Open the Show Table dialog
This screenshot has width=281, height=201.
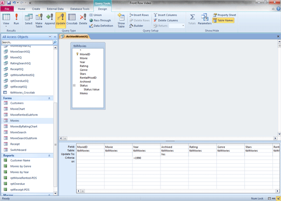coord(121,21)
